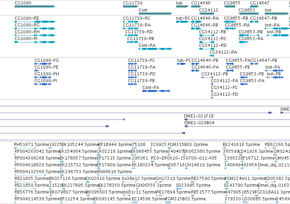
Task: Select the CG9855 gene label
Action: click(232, 3)
